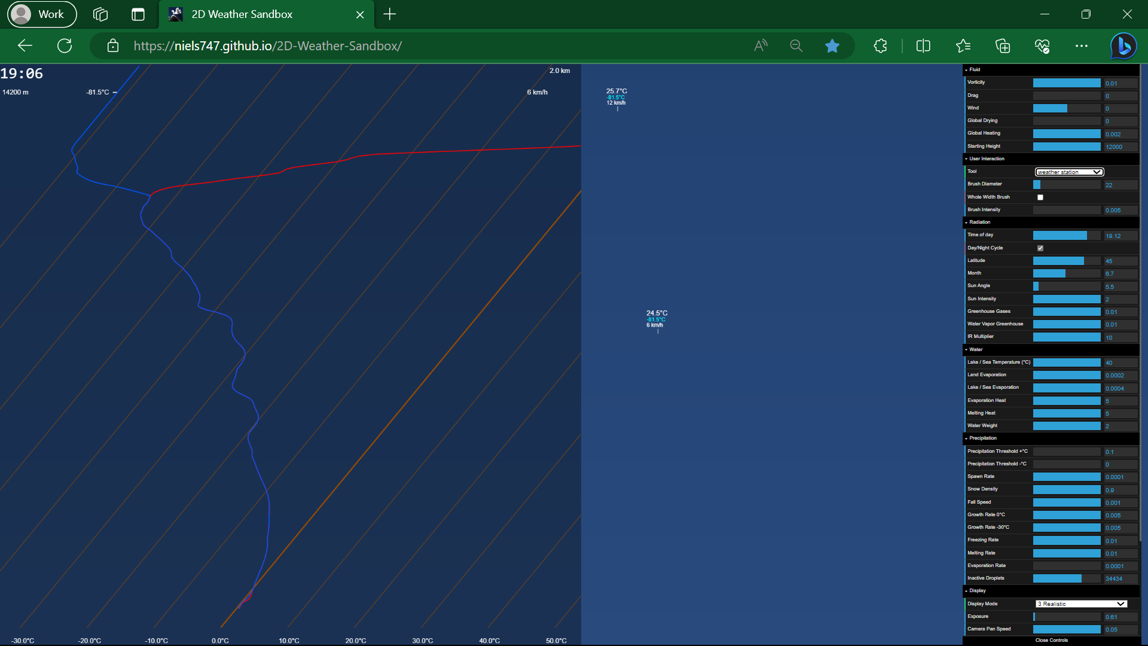Open the Favorites star list icon
This screenshot has width=1148, height=646.
pos(963,46)
